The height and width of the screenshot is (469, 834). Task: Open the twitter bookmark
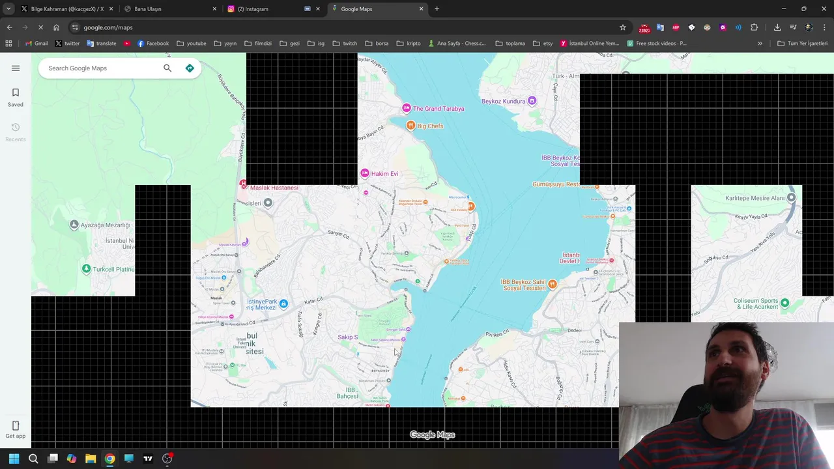[67, 44]
